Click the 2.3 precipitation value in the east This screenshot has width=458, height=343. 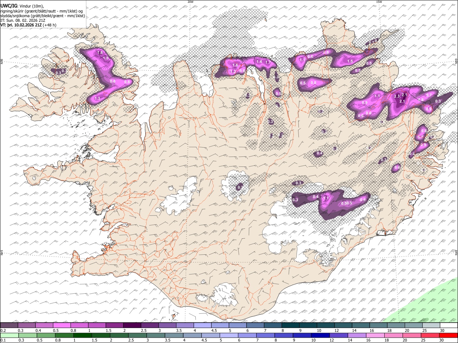click(397, 96)
